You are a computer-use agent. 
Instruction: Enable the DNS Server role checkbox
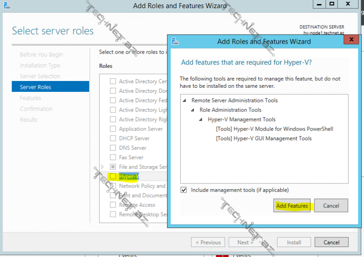[x=113, y=148]
